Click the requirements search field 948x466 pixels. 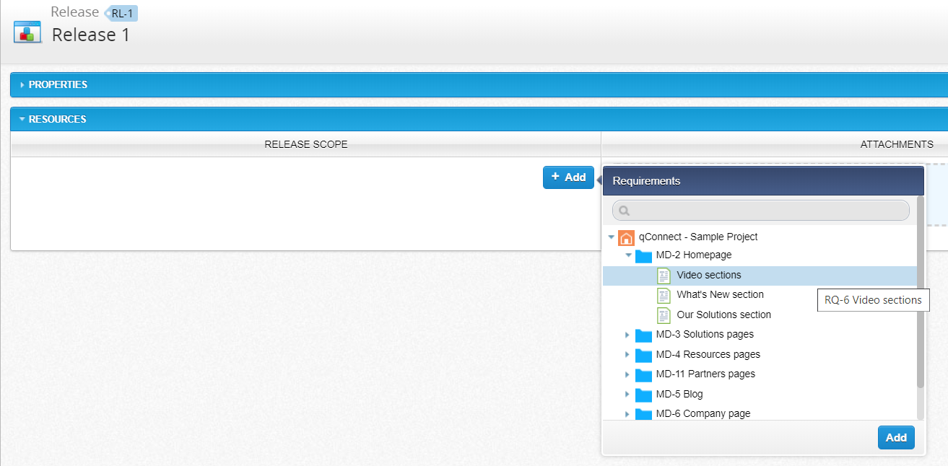[760, 211]
